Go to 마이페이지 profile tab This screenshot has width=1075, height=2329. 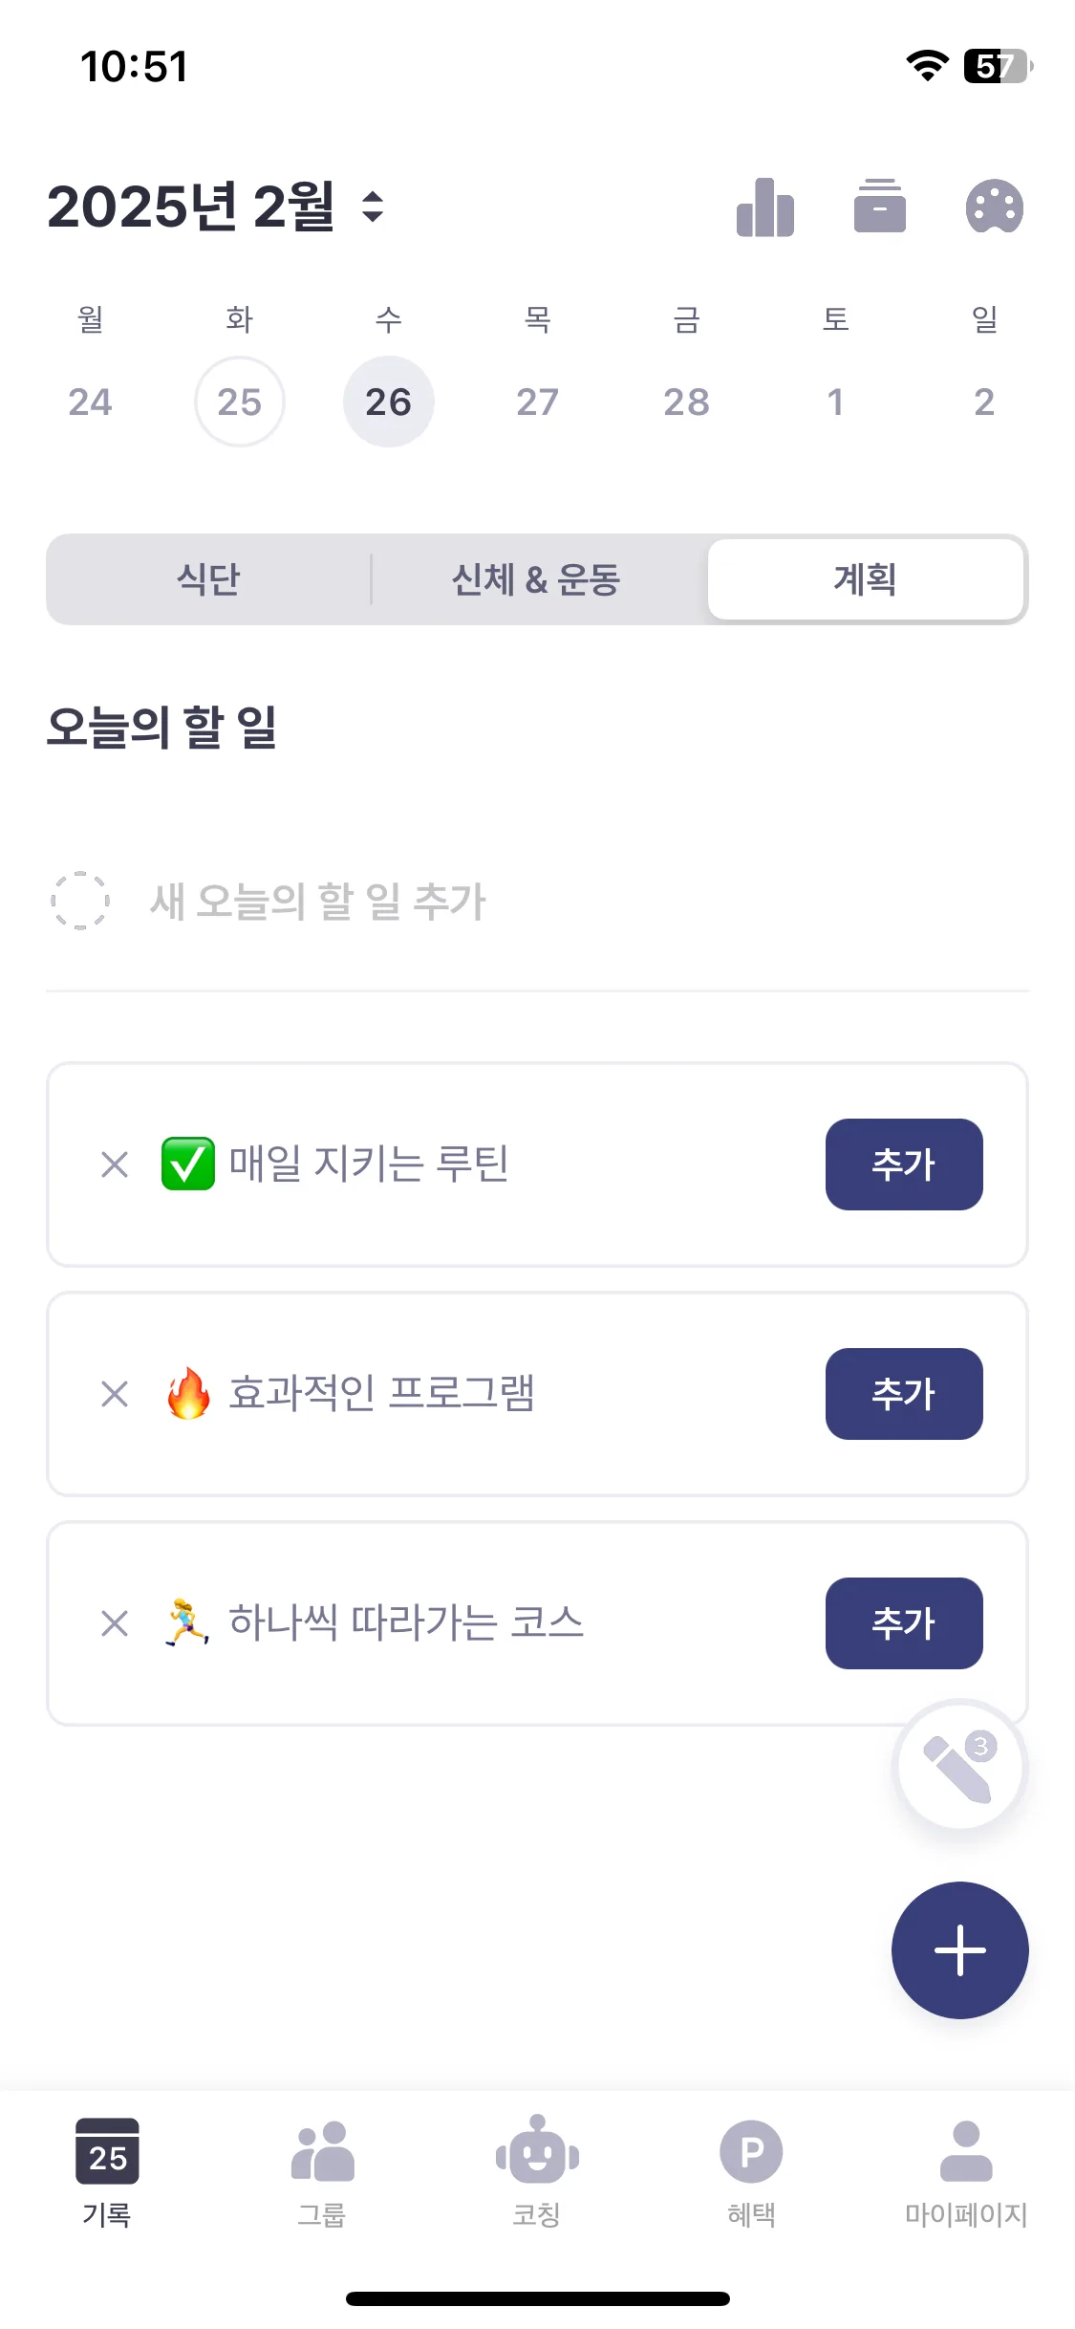(966, 2172)
